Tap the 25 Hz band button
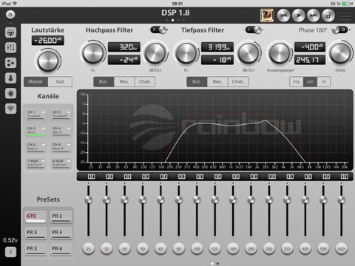 click(x=88, y=249)
